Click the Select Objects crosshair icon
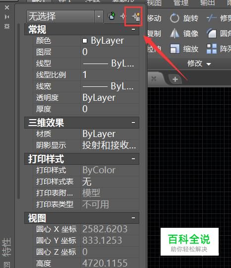 [x=123, y=16]
